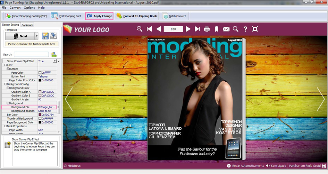Open the template dropdown arrow beside Neat
Image resolution: width=328 pixels, height=174 pixels.
point(36,36)
